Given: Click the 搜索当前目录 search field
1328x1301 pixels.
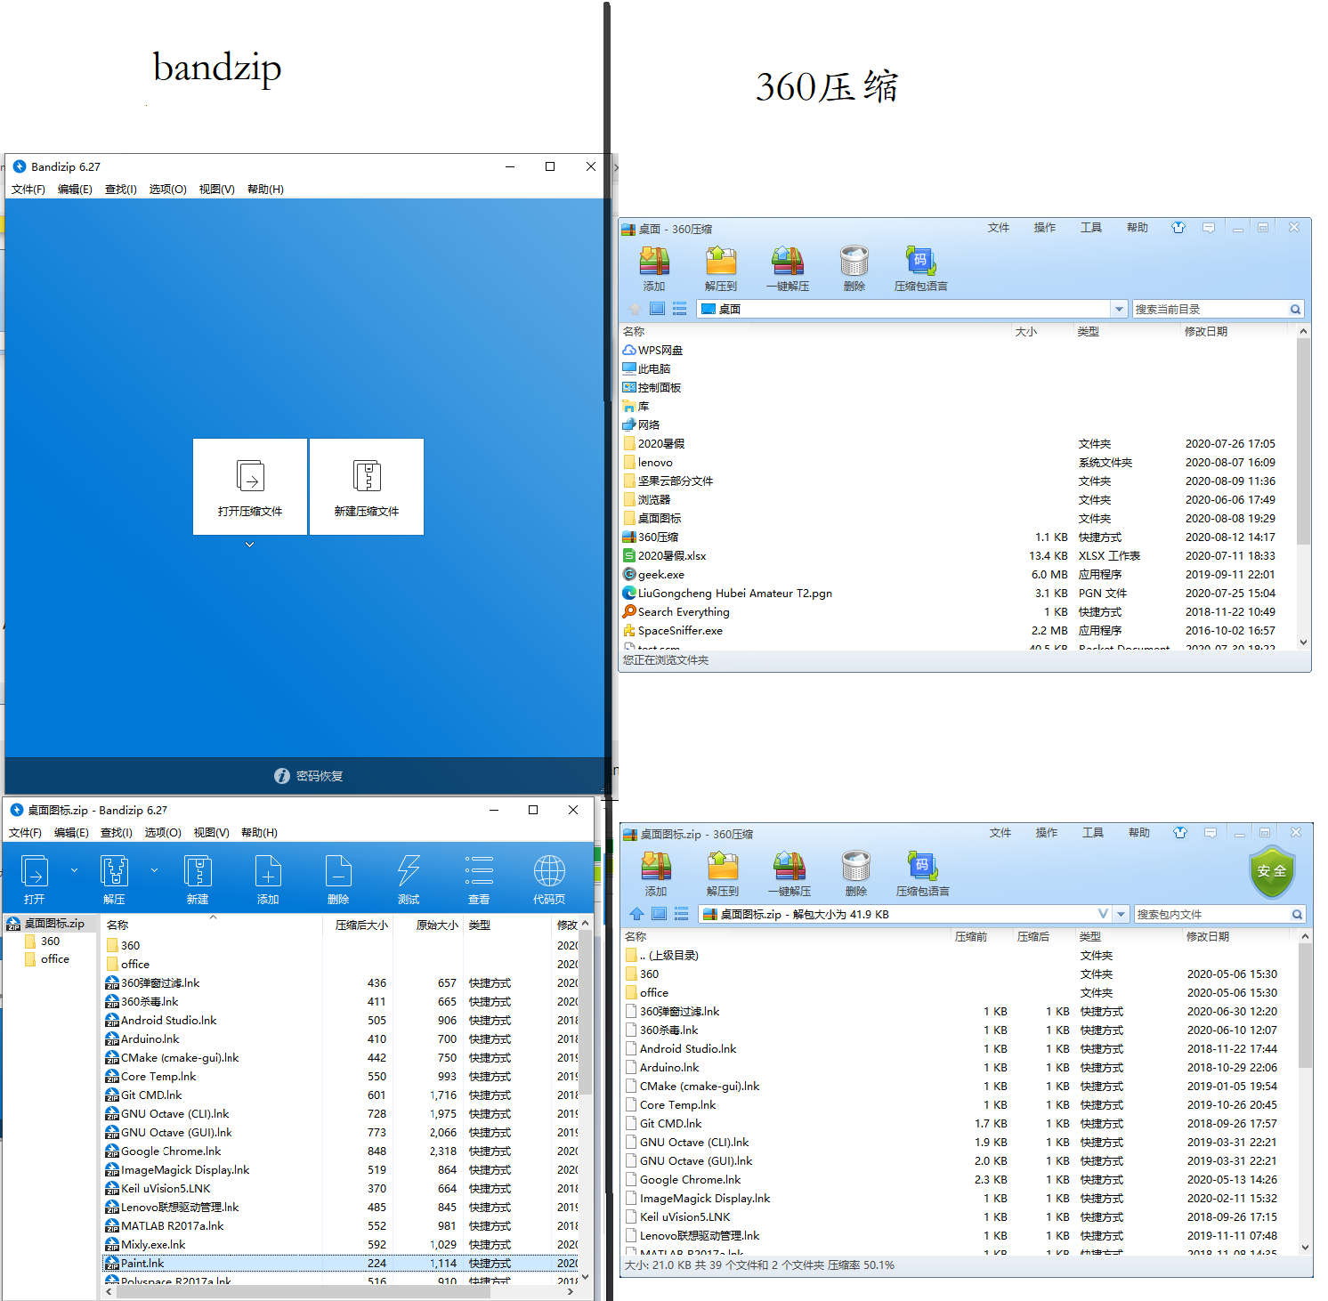Looking at the screenshot, I should pyautogui.click(x=1210, y=309).
